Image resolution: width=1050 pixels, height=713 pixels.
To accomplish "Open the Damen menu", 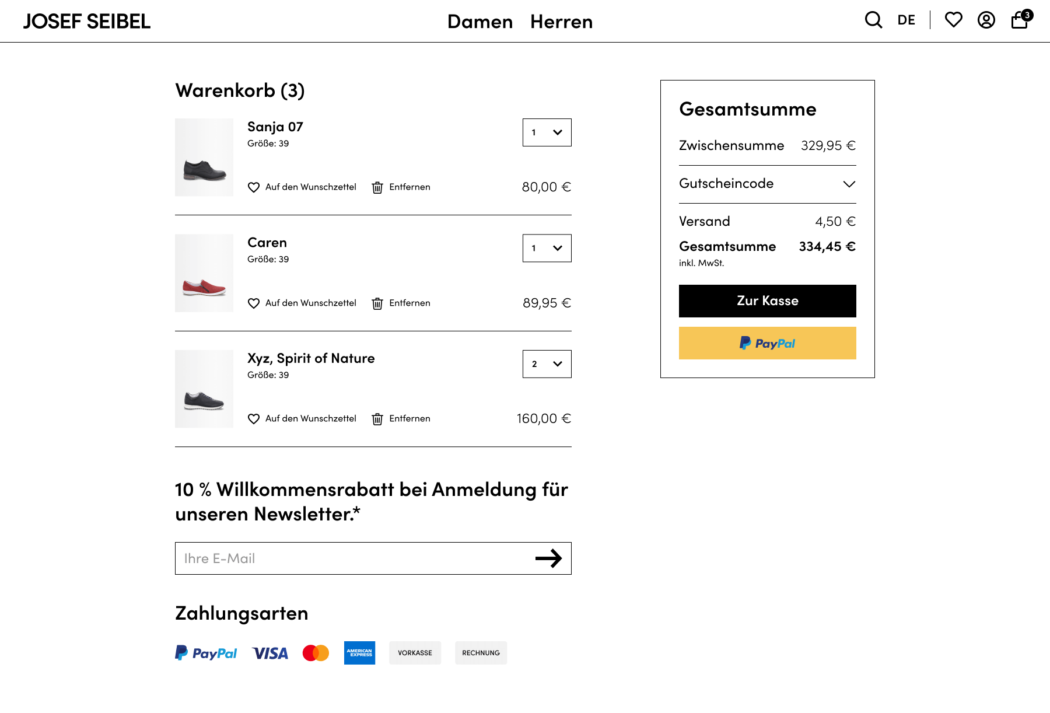I will pos(480,22).
